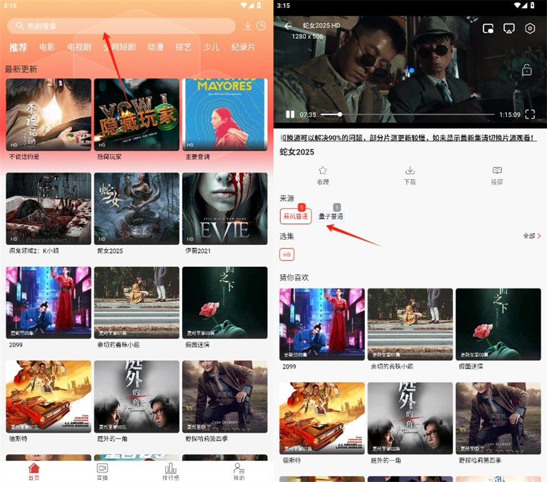547x482 pixels.
Task: Tap the search magnifier icon
Action: [19, 26]
